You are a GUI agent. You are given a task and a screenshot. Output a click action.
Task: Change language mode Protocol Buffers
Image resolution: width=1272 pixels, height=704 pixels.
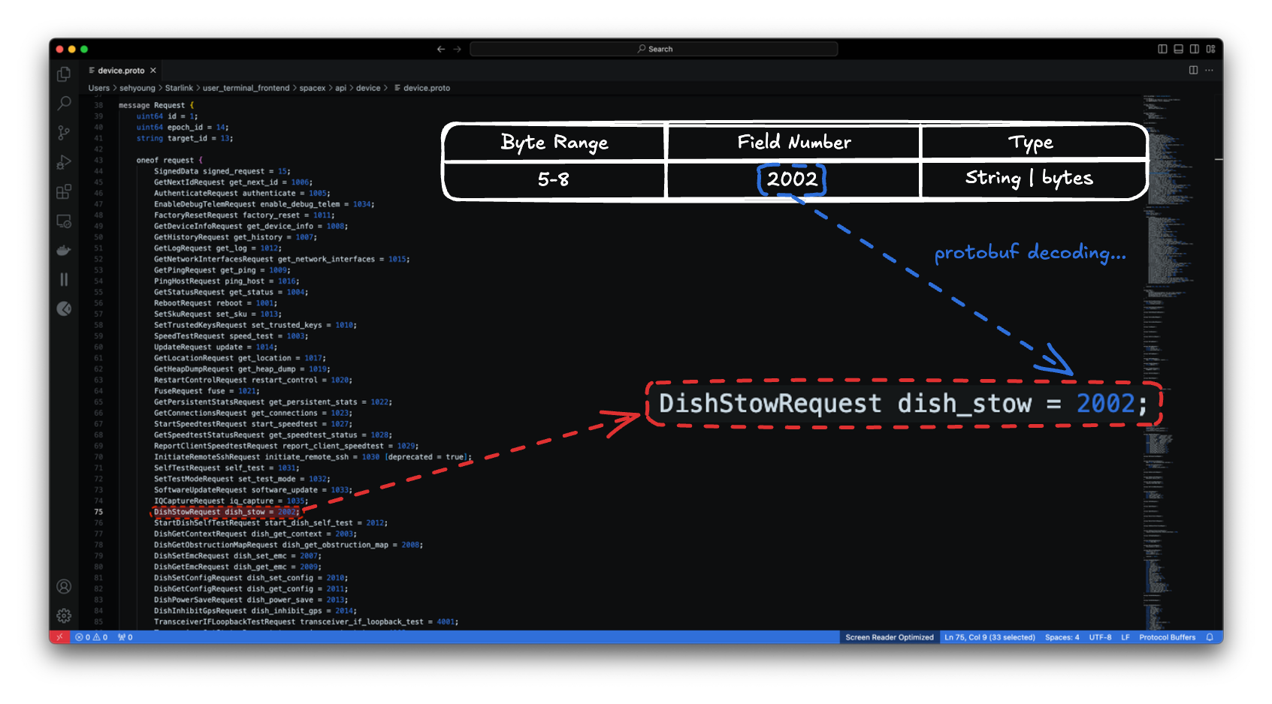1167,637
